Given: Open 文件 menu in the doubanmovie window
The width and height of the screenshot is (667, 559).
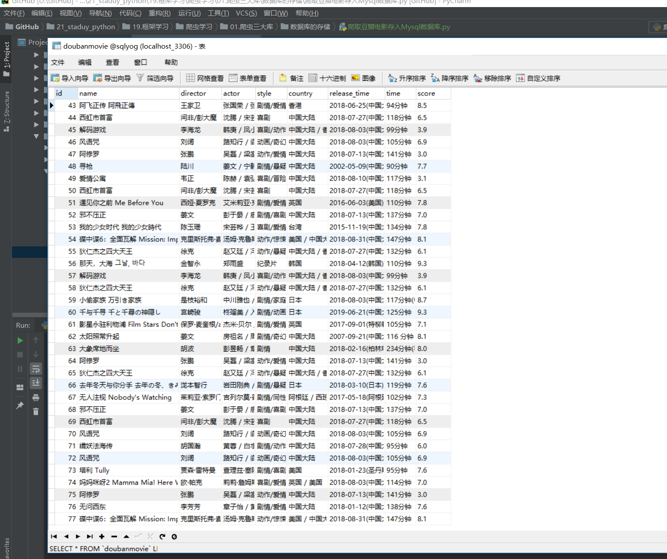Looking at the screenshot, I should tap(58, 62).
